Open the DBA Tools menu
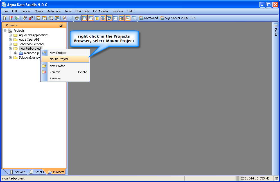 (x=82, y=11)
